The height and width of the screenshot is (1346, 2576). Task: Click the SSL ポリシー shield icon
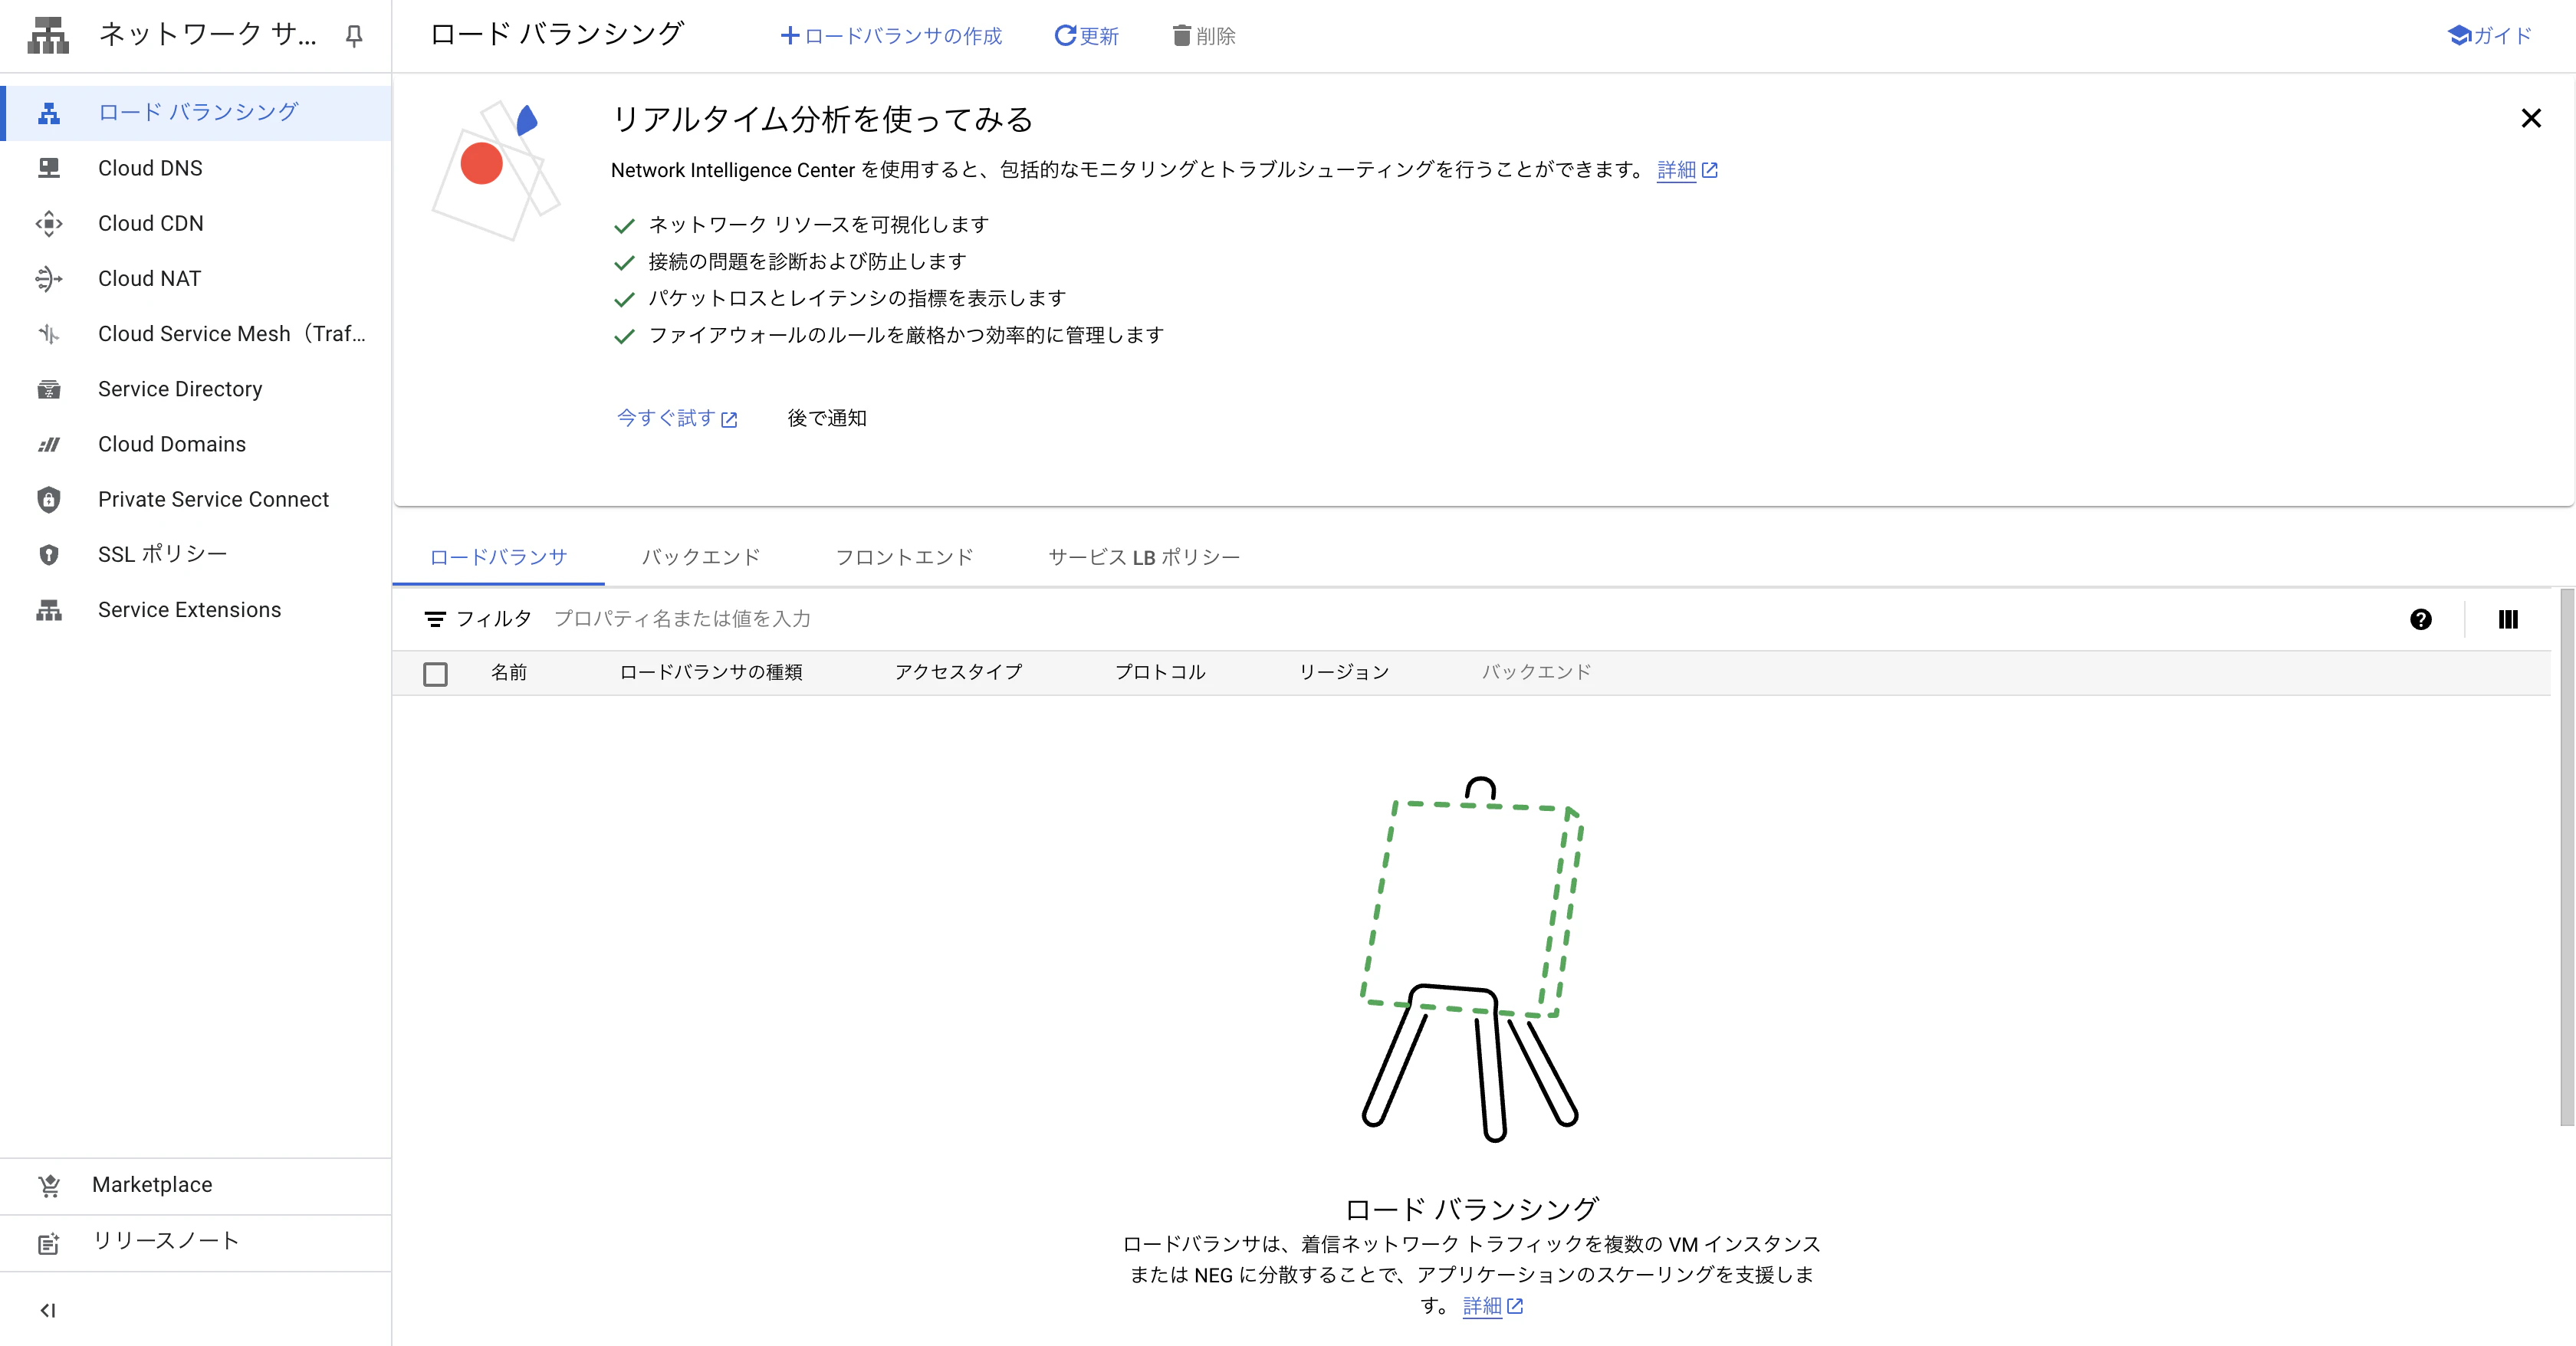point(49,554)
